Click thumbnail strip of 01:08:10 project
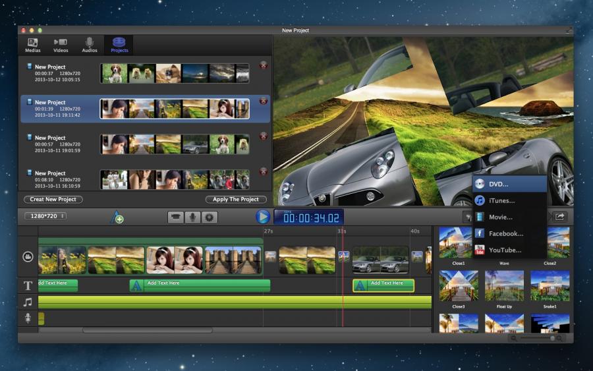Viewport: 593px width, 371px height. [175, 180]
